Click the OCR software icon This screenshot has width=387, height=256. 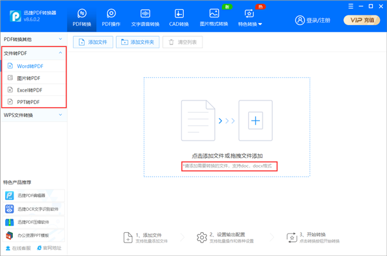point(10,209)
